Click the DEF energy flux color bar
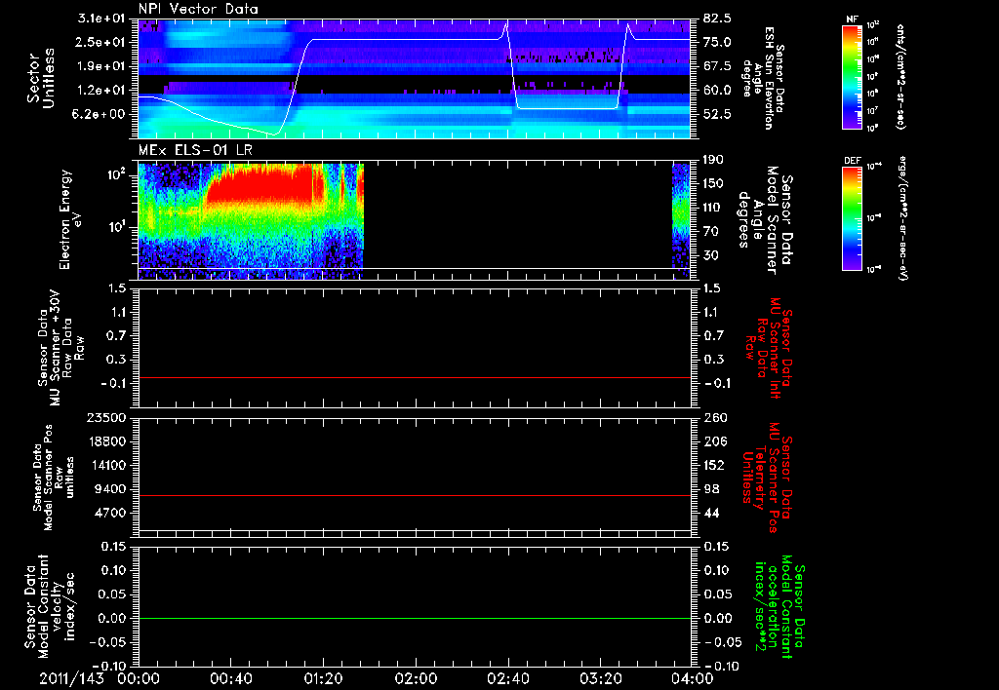 coord(852,218)
